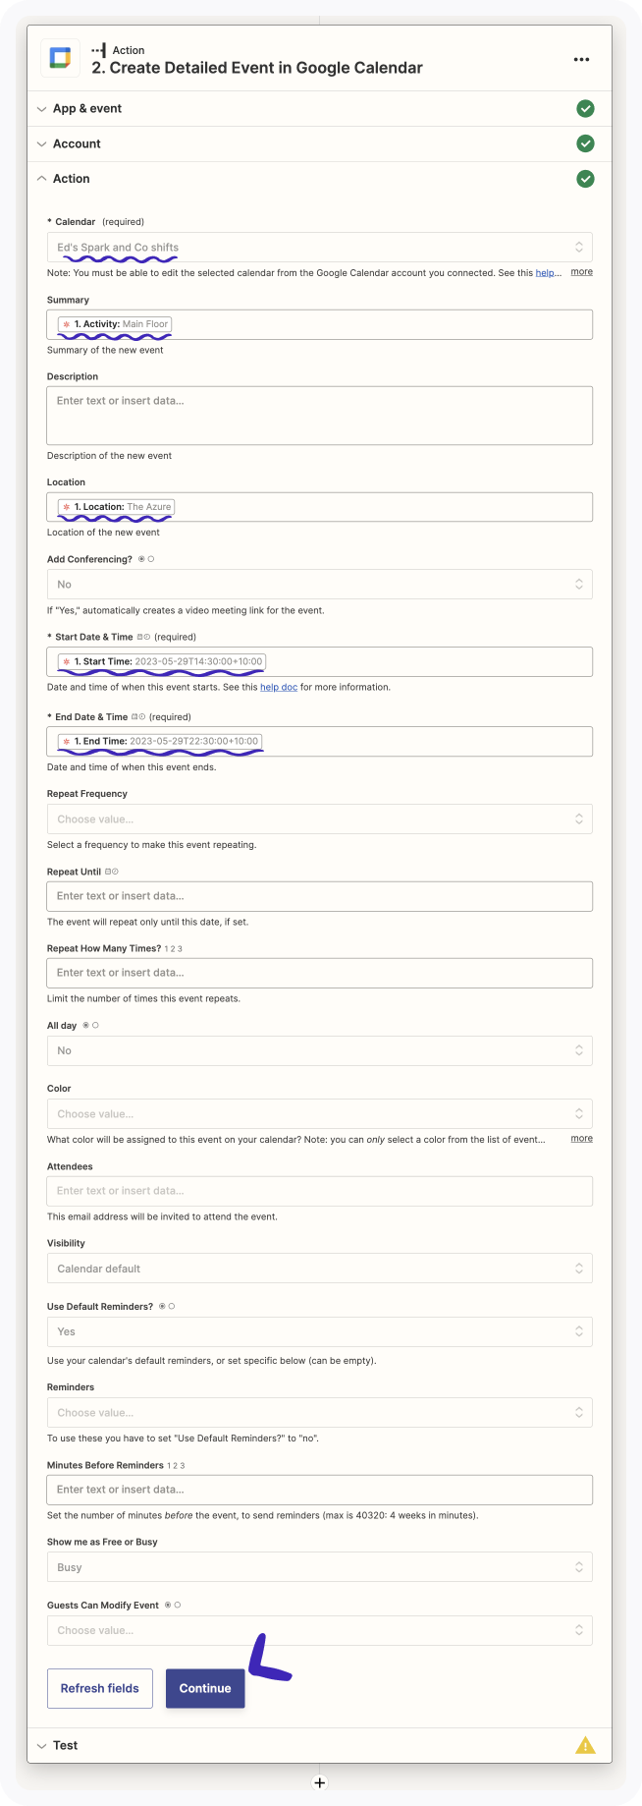Viewport: 642px width, 1806px height.
Task: Click the Repeat How Many Times input
Action: 319,973
